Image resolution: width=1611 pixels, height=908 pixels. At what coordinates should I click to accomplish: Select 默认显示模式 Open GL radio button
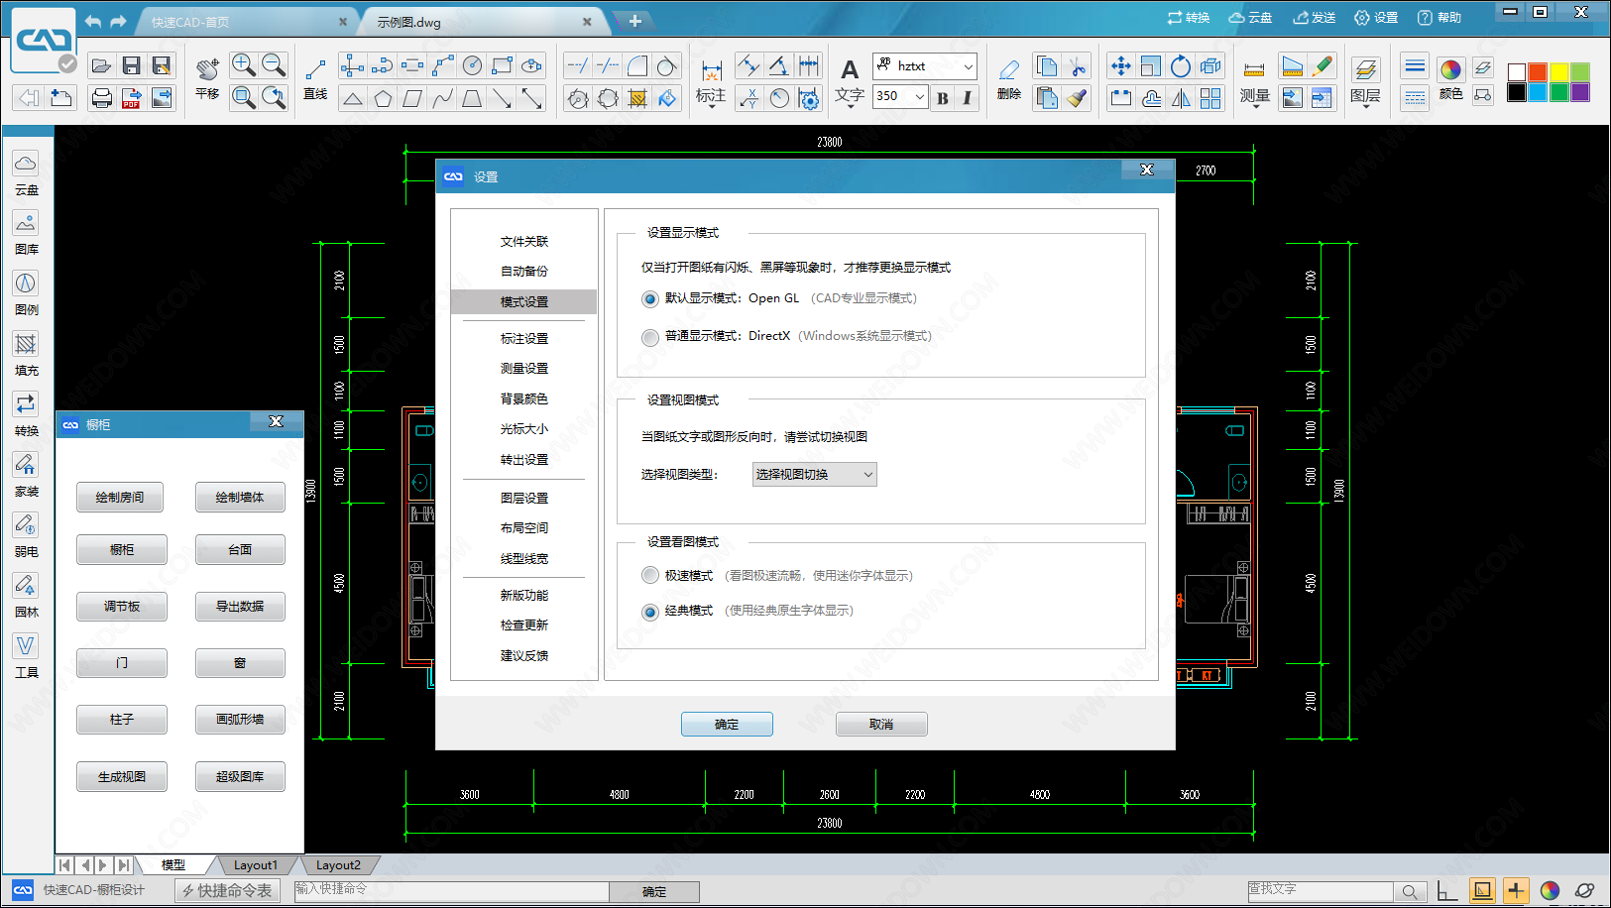(x=650, y=299)
